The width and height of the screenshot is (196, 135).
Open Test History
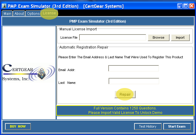(x=148, y=126)
